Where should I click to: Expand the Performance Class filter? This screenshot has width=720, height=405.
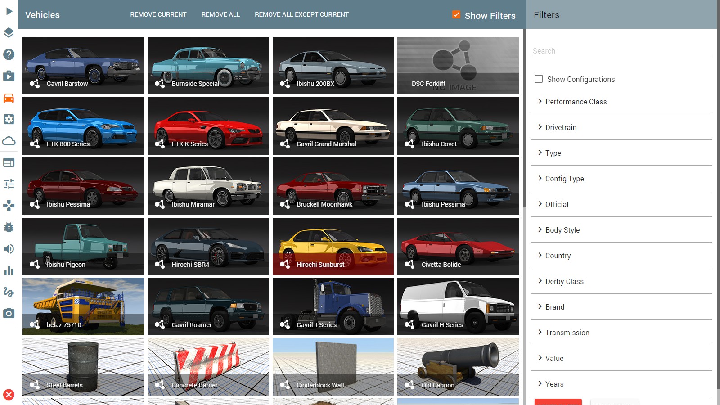[x=621, y=102]
